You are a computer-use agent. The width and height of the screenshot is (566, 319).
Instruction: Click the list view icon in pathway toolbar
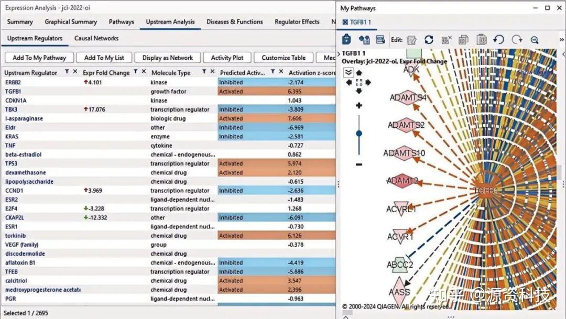click(x=380, y=39)
